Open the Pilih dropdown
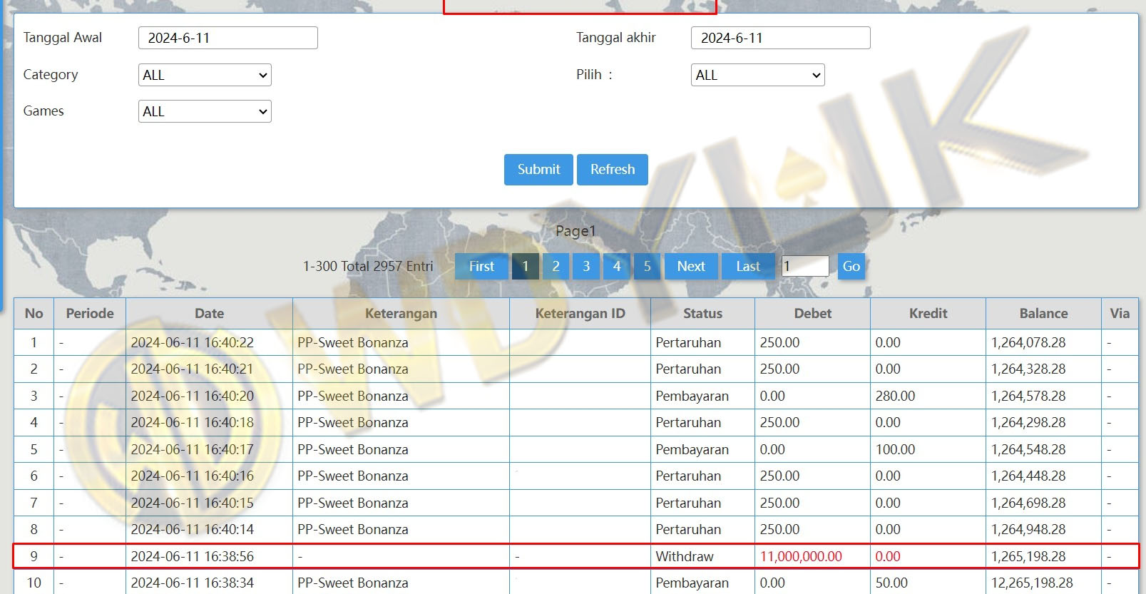 point(757,75)
